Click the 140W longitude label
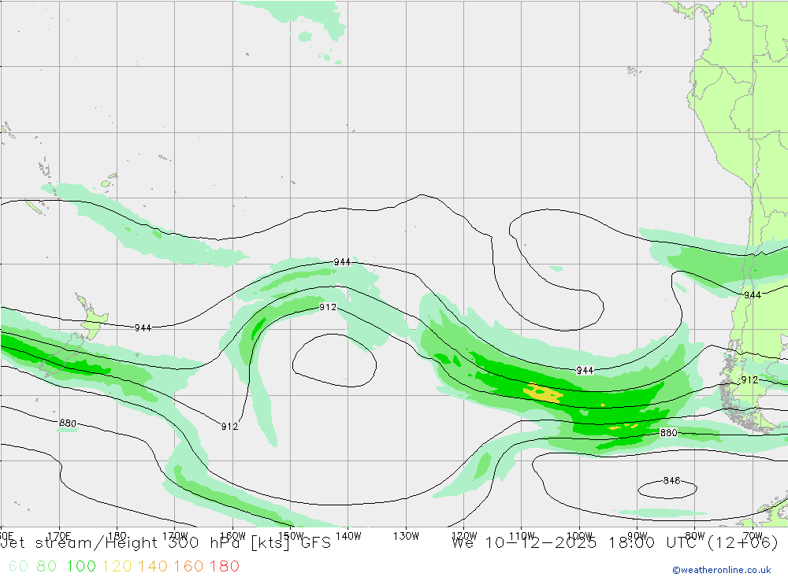Viewport: 788px width, 577px height. coord(348,536)
